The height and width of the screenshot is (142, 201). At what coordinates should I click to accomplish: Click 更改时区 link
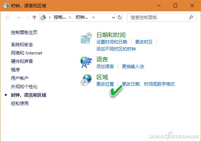tap(144, 42)
